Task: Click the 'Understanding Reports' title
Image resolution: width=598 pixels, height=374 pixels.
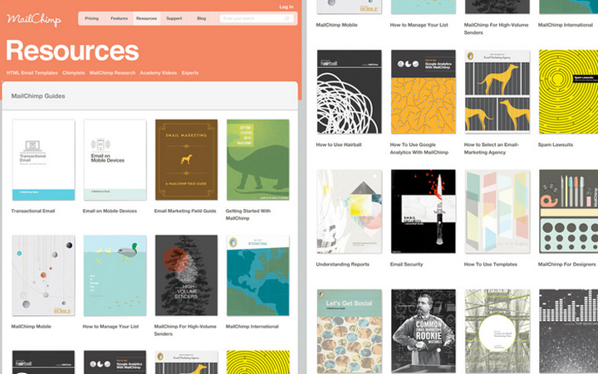Action: (342, 265)
